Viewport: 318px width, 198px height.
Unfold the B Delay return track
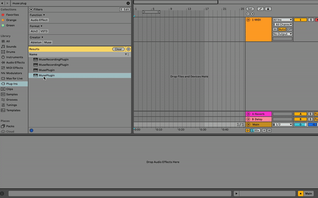pyautogui.click(x=248, y=119)
